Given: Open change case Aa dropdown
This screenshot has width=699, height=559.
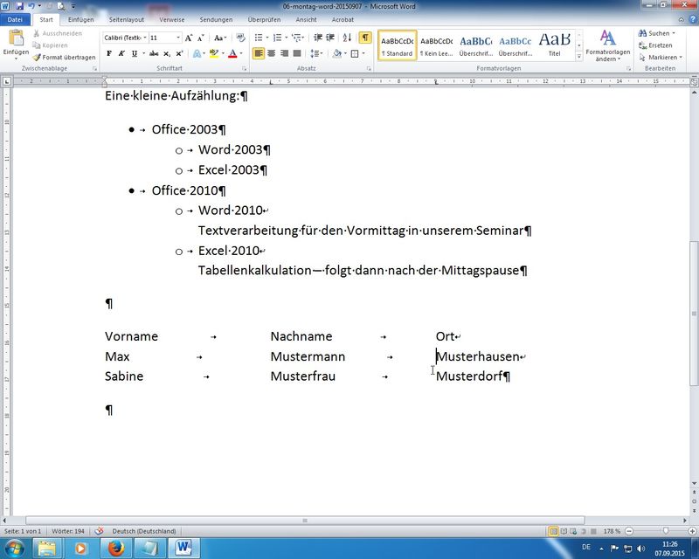Looking at the screenshot, I should coord(220,38).
